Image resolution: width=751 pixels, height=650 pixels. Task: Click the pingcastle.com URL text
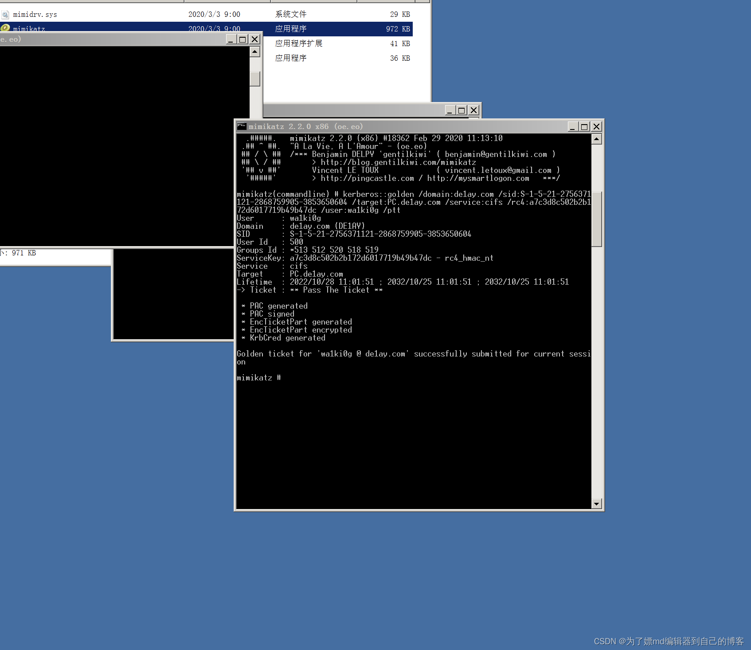(367, 178)
